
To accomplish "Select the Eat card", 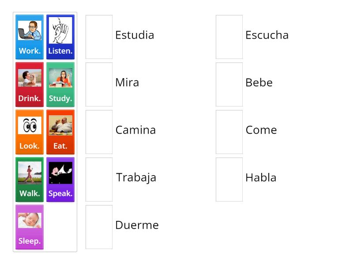I will (60, 132).
